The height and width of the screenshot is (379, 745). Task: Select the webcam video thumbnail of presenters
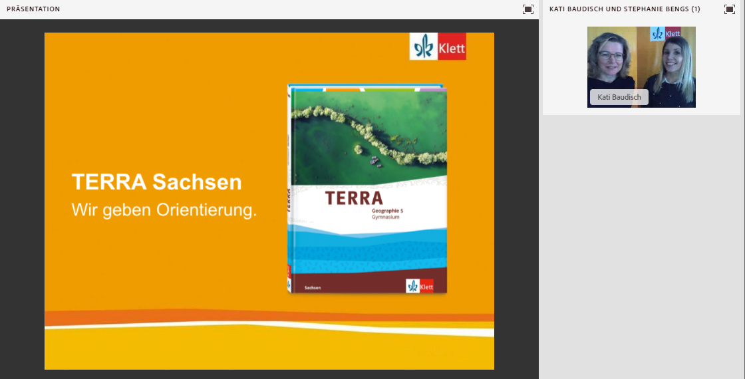(x=641, y=67)
